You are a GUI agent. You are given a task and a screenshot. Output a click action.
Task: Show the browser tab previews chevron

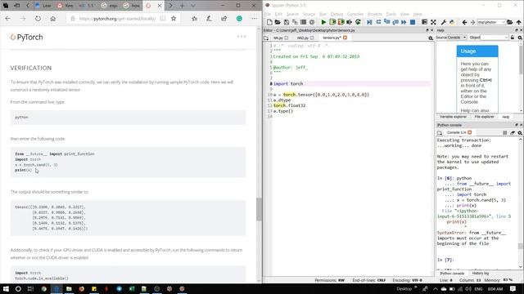193,6
